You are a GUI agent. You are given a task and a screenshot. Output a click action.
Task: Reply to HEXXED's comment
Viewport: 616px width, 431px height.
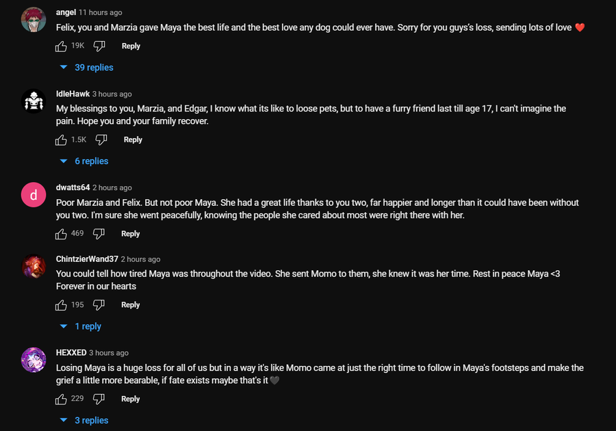click(x=130, y=399)
